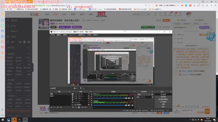Toggle lock on 文本 (GDI+) 3 source
The image size is (218, 122).
pos(91,96)
